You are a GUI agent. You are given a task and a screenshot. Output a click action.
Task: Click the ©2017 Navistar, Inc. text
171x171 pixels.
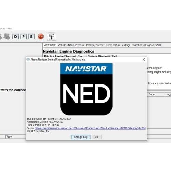(x=38, y=131)
